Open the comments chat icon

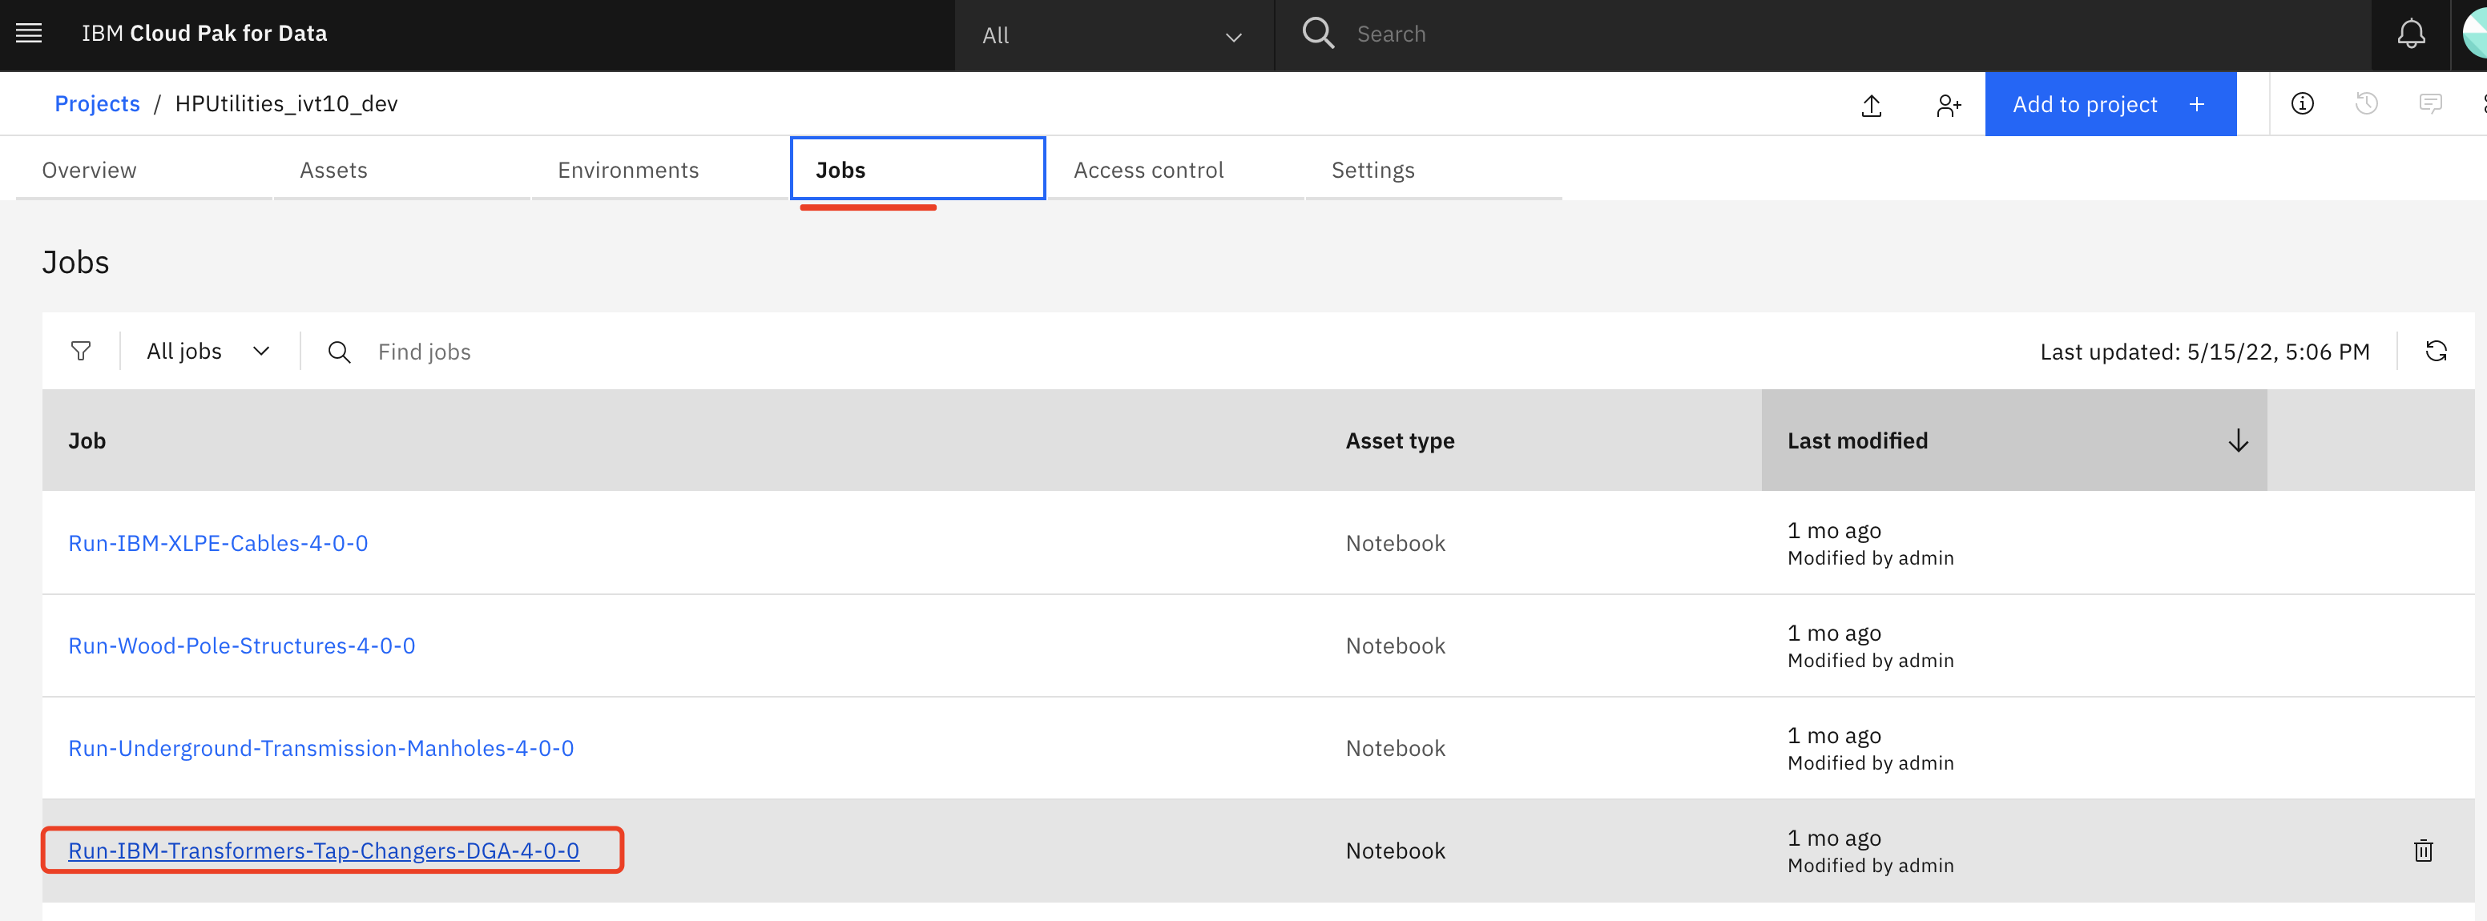[x=2430, y=103]
